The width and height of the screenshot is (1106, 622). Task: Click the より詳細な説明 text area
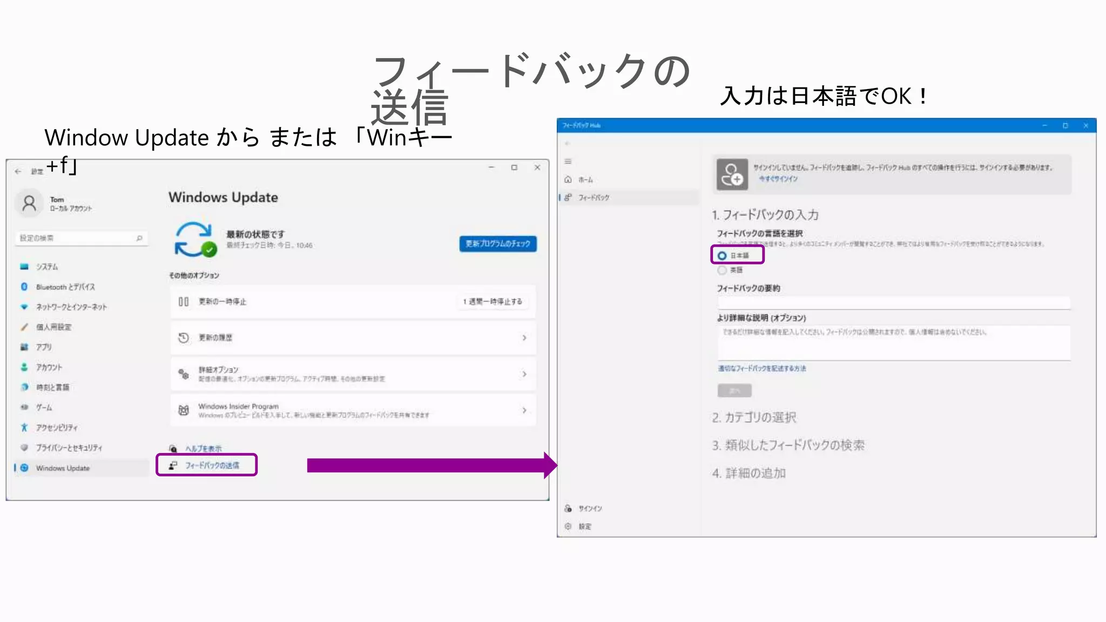[x=894, y=342]
